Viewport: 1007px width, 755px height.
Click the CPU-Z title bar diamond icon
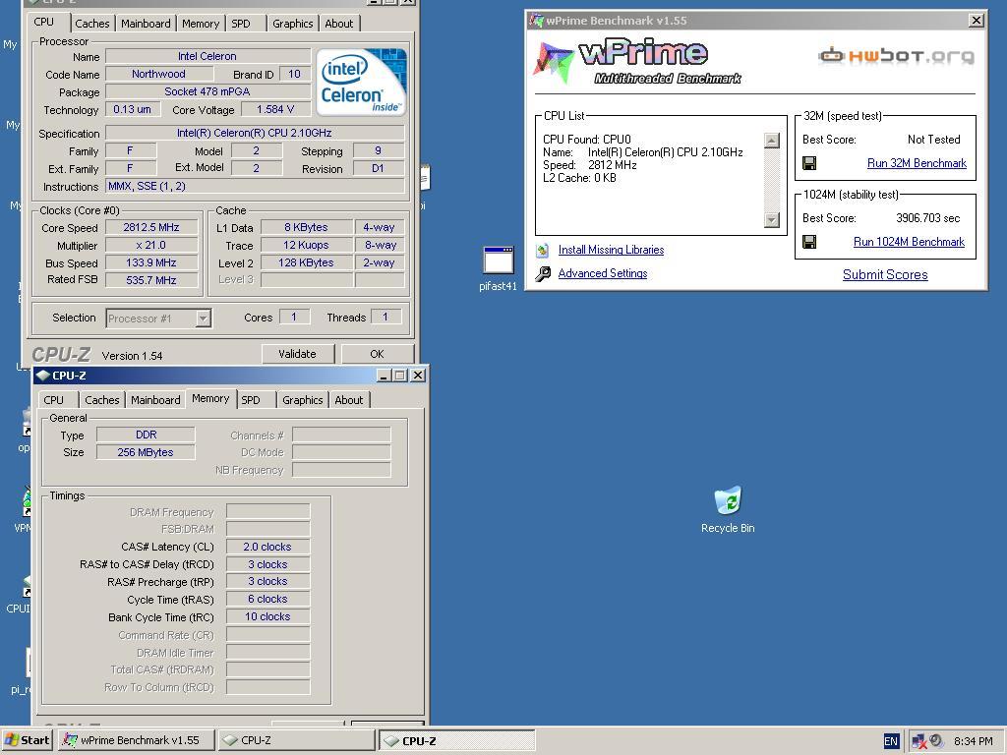[42, 376]
